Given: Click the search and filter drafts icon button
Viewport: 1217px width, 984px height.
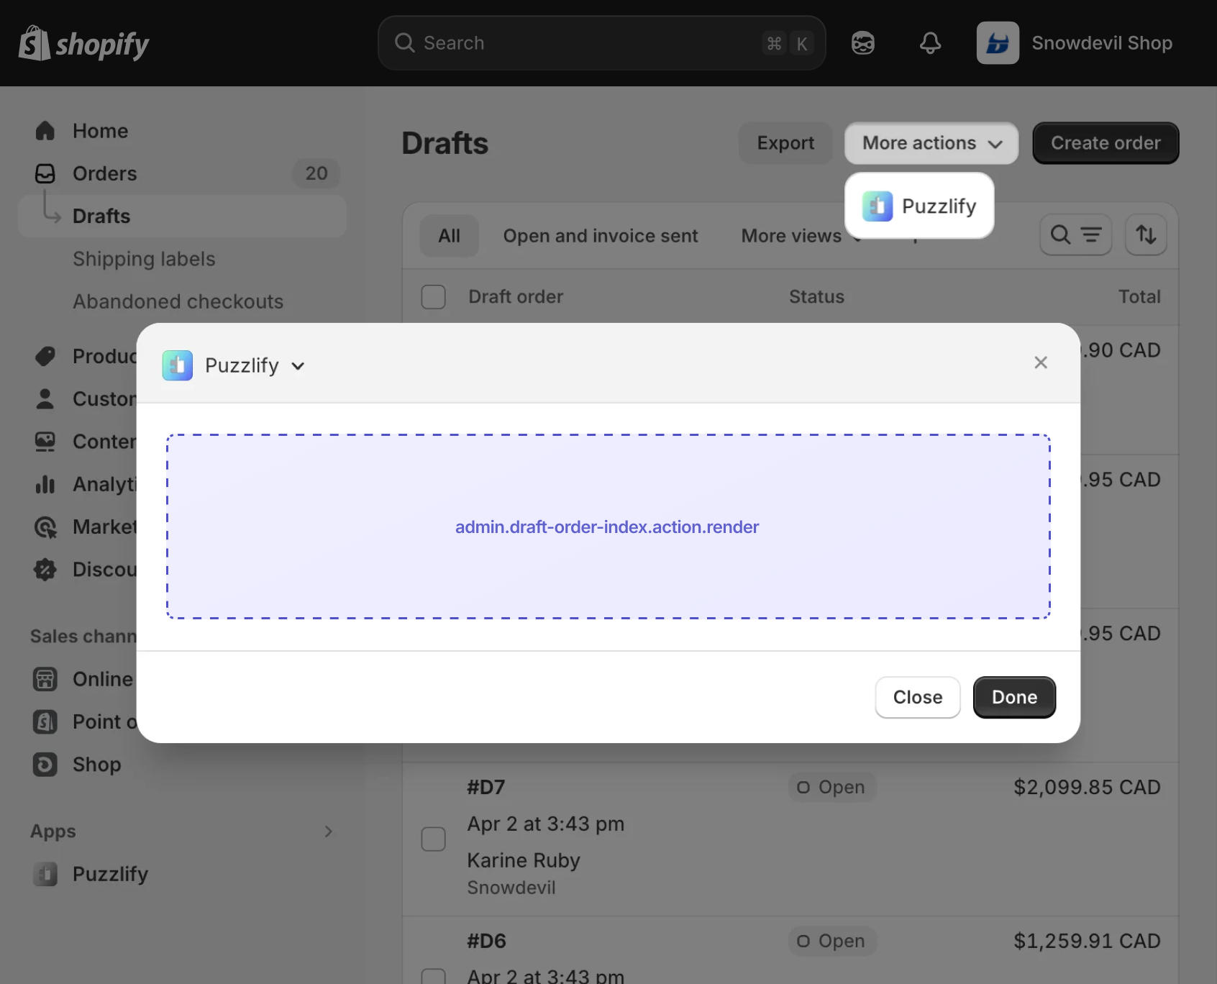Looking at the screenshot, I should (x=1075, y=234).
